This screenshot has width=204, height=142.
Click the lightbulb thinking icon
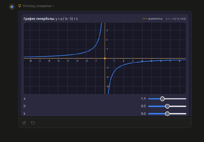20,6
